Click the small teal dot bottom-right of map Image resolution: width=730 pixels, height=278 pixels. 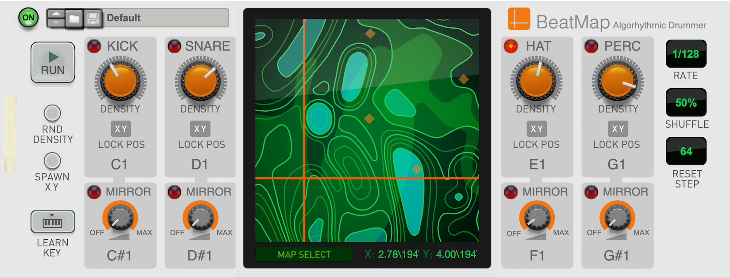tap(459, 197)
